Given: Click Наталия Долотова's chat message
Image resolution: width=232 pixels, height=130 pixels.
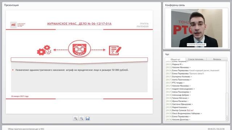Looking at the screenshot, I should click(x=178, y=120).
